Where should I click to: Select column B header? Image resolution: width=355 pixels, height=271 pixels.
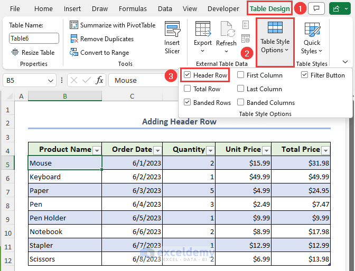click(x=65, y=96)
